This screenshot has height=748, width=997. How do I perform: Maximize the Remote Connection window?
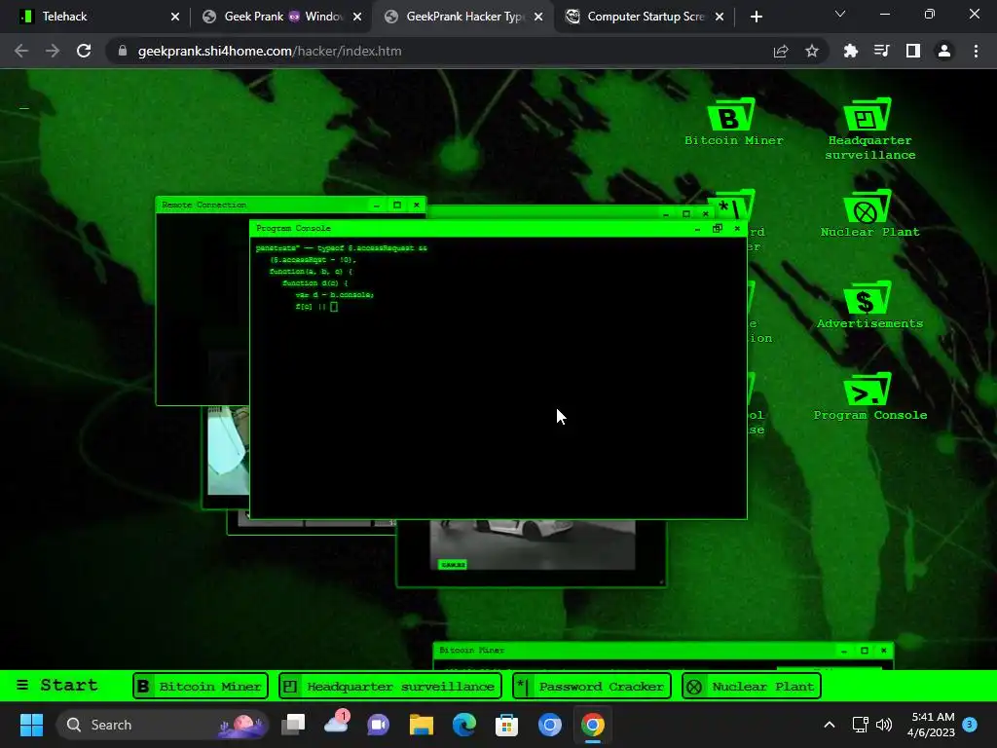[397, 205]
